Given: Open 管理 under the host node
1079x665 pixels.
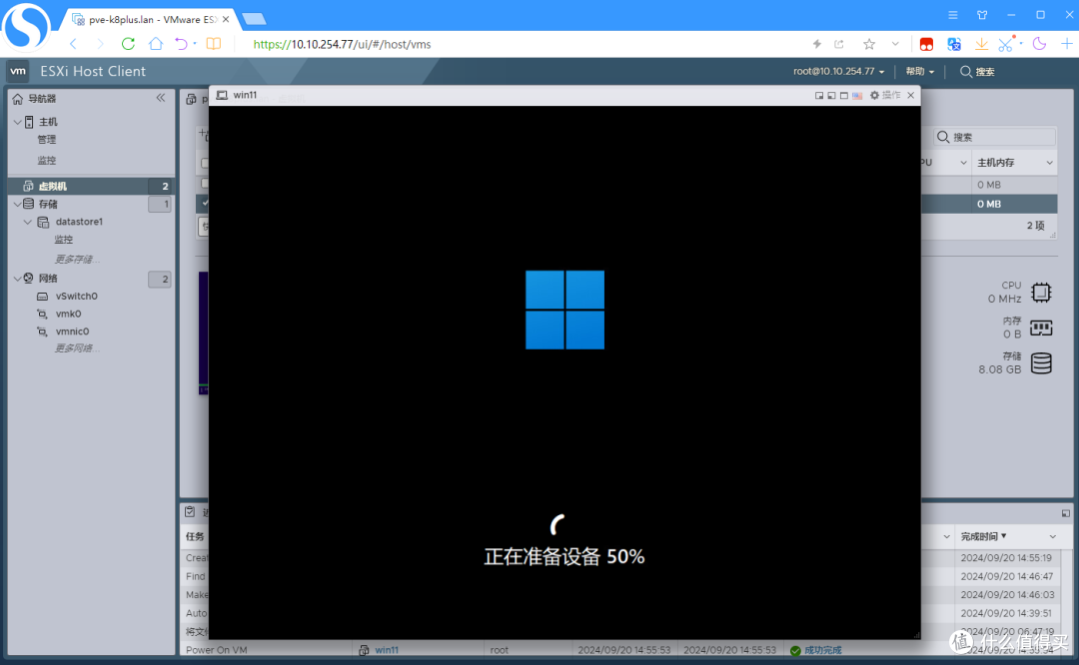Looking at the screenshot, I should click(47, 140).
